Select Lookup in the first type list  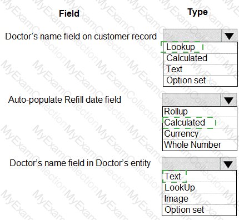point(200,48)
